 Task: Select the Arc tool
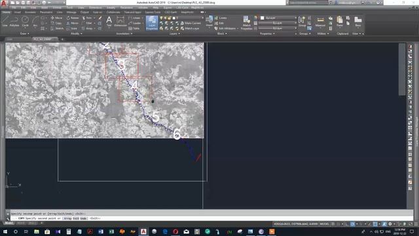[x=35, y=21]
